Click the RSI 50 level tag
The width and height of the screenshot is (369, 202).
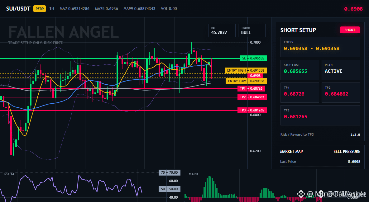click(170, 189)
